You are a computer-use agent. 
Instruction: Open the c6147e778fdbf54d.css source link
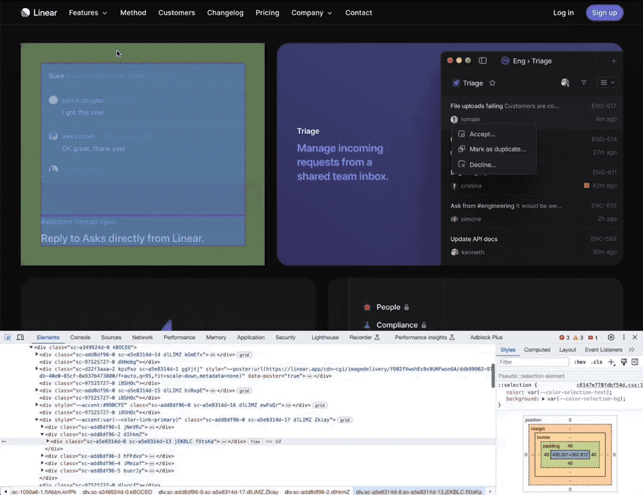click(x=610, y=385)
